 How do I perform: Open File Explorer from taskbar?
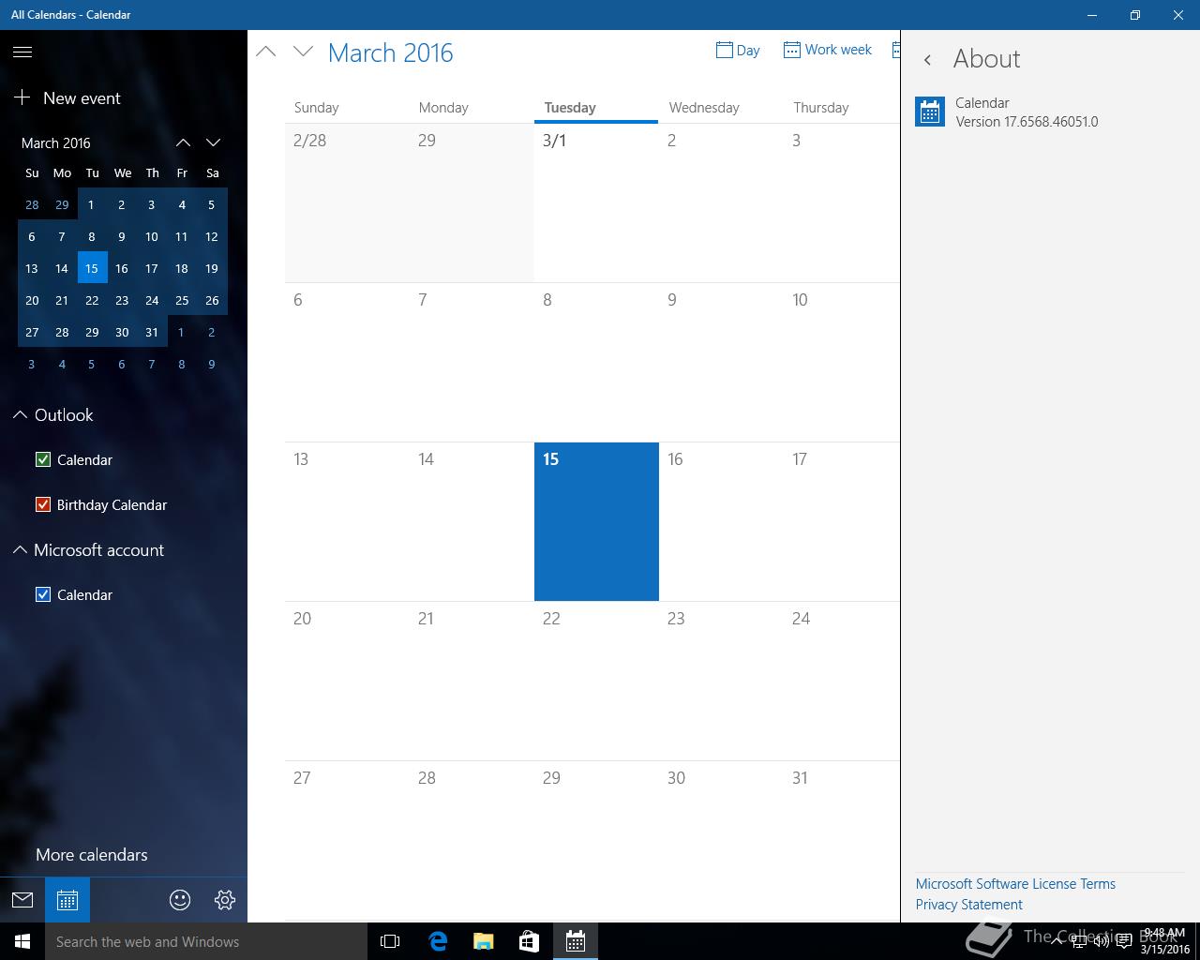(x=483, y=941)
